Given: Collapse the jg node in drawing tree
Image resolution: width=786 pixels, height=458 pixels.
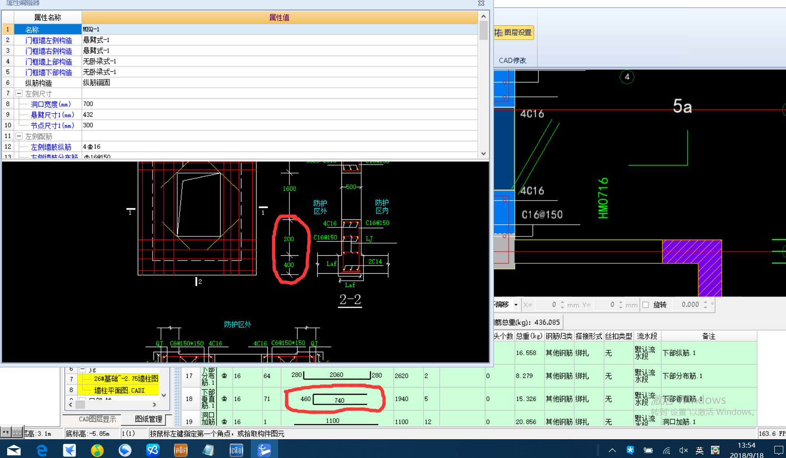Looking at the screenshot, I should (x=83, y=370).
